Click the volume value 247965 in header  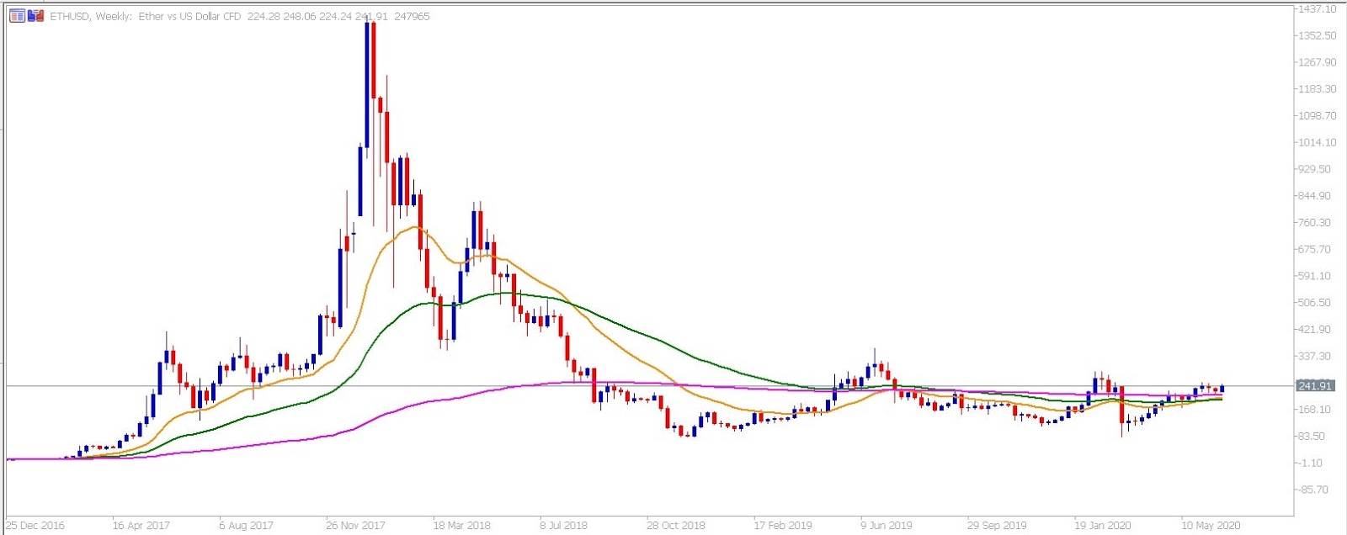412,16
